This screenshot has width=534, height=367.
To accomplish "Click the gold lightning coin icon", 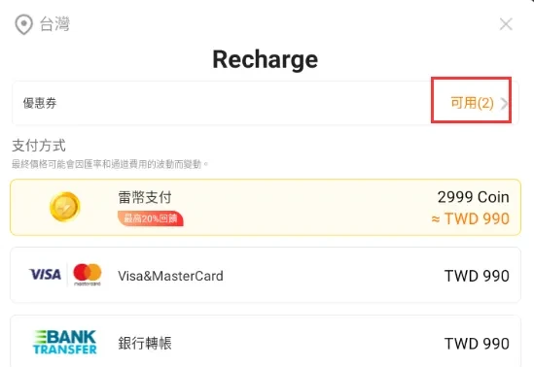I will click(65, 207).
